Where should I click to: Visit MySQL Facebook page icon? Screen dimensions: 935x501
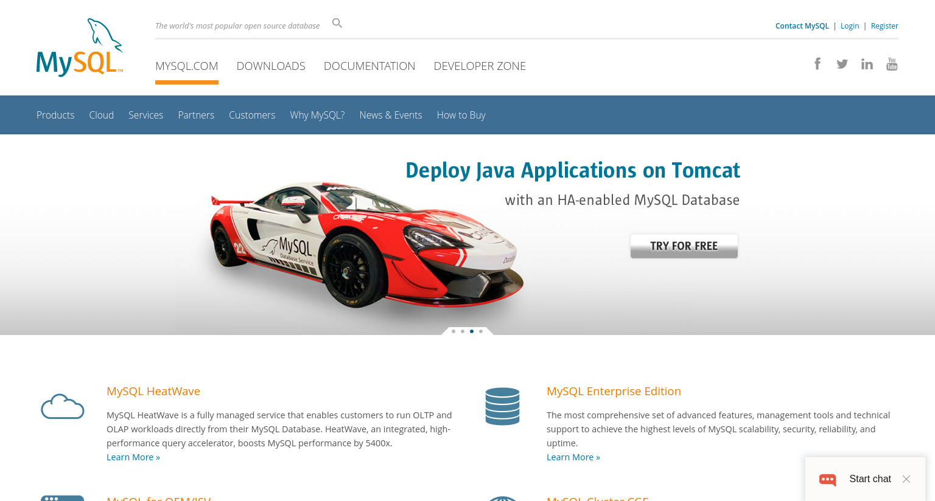(818, 64)
